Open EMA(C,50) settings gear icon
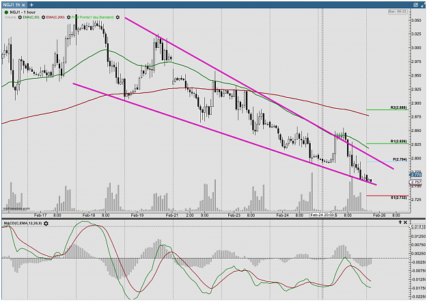Viewport: 427px width, 301px height. (x=43, y=17)
